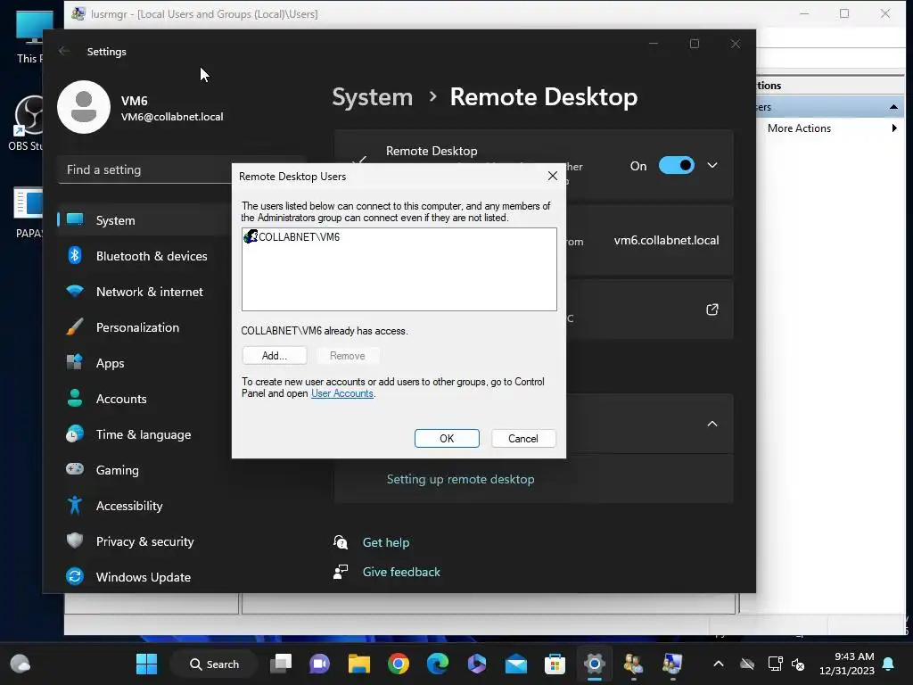913x685 pixels.
Task: Open the Chat app on the taskbar
Action: click(320, 664)
